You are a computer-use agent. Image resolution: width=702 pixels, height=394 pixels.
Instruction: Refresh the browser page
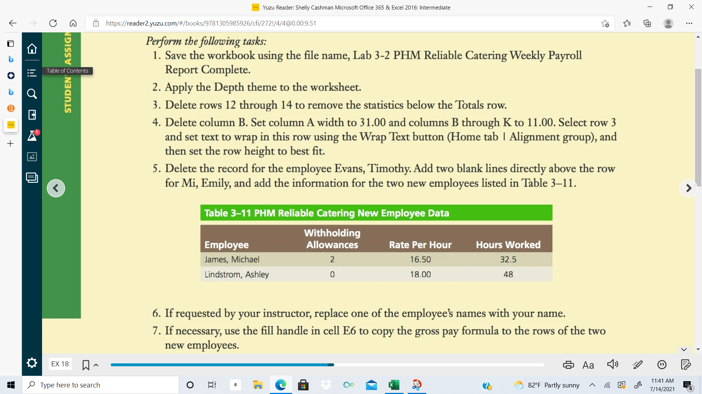53,23
